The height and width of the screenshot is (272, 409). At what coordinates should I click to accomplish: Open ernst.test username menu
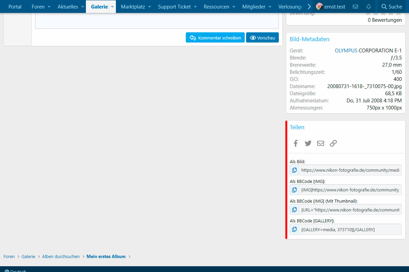tap(335, 6)
